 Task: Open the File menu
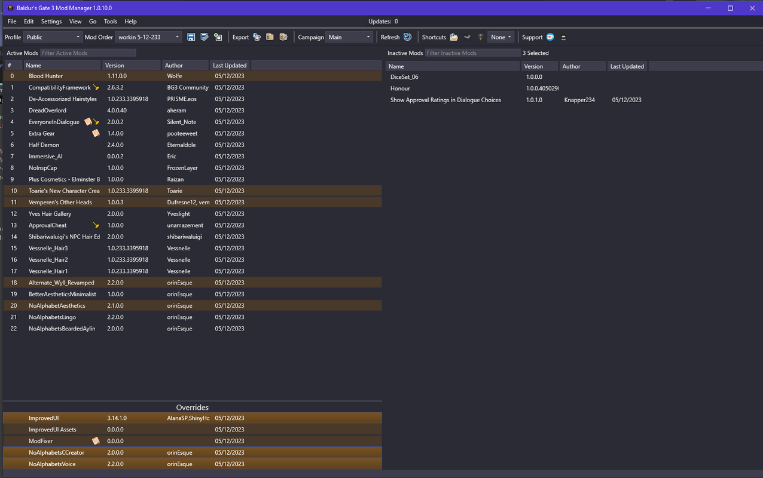pyautogui.click(x=12, y=22)
